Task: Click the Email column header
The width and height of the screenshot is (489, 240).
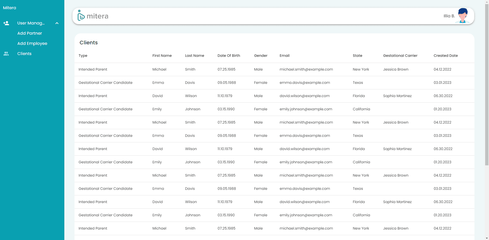Action: [x=284, y=56]
